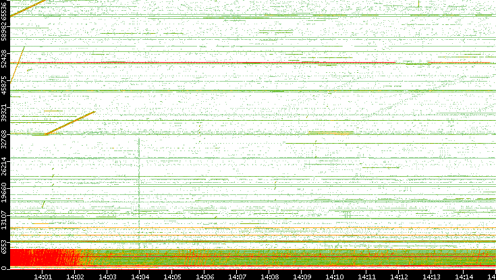Image resolution: width=496 pixels, height=280 pixels.
Task: Select the 14:09 time axis label
Action: tap(302, 275)
